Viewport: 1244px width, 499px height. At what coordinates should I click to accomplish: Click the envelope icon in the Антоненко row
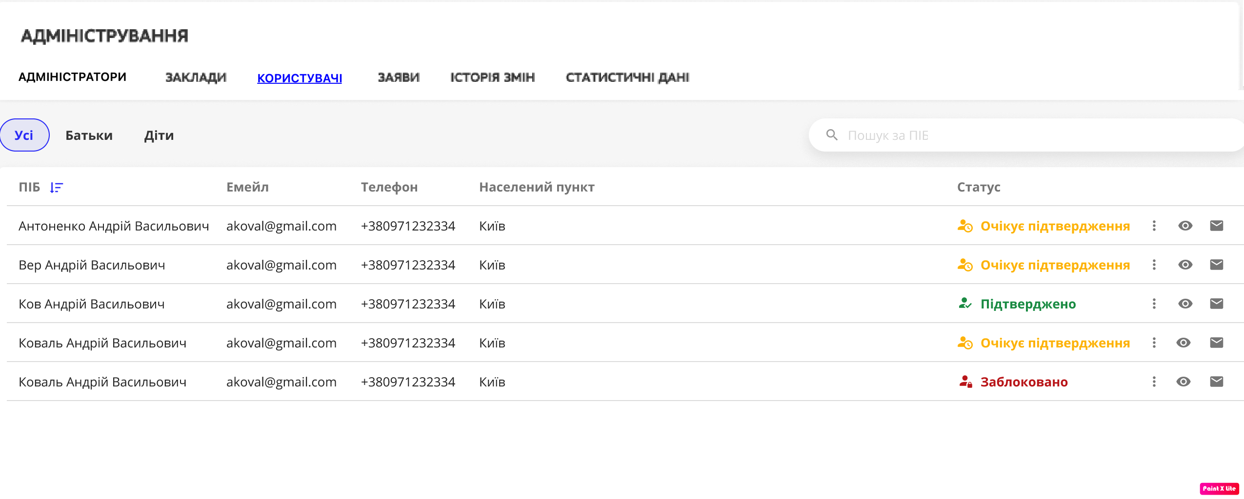pos(1216,225)
